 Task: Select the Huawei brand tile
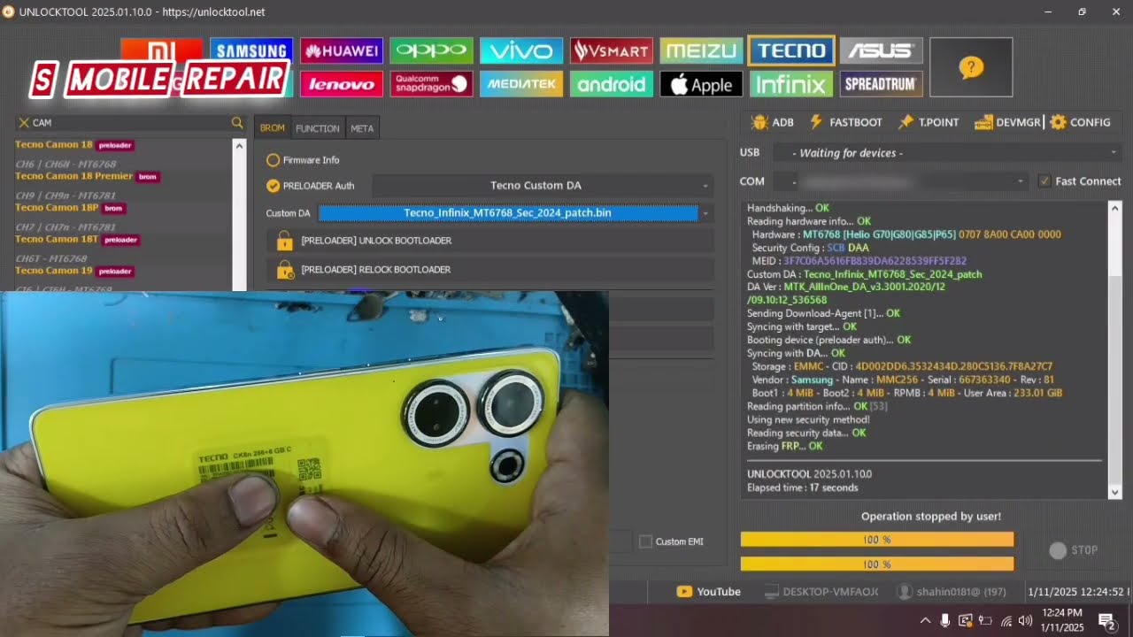coord(342,50)
